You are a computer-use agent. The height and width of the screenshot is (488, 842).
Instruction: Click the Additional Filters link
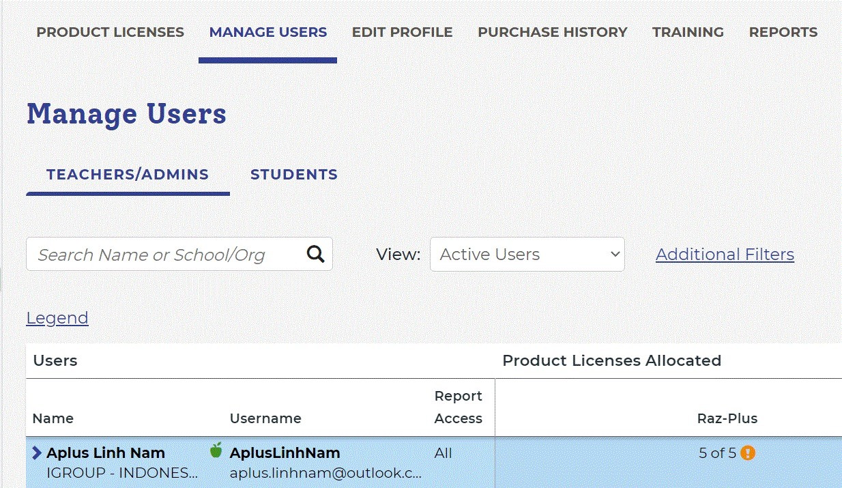tap(725, 255)
